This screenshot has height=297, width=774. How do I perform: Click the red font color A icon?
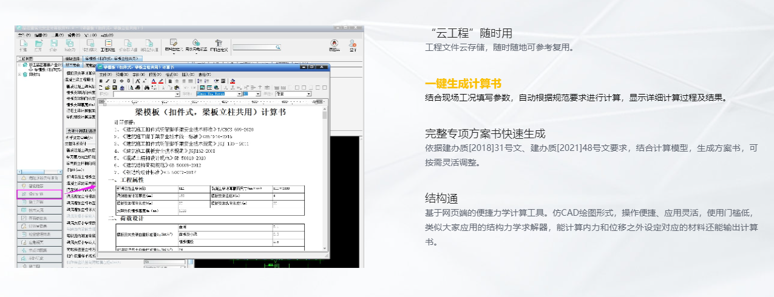[154, 81]
